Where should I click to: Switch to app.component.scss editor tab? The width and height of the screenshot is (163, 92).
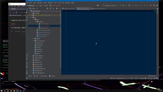(x=99, y=8)
